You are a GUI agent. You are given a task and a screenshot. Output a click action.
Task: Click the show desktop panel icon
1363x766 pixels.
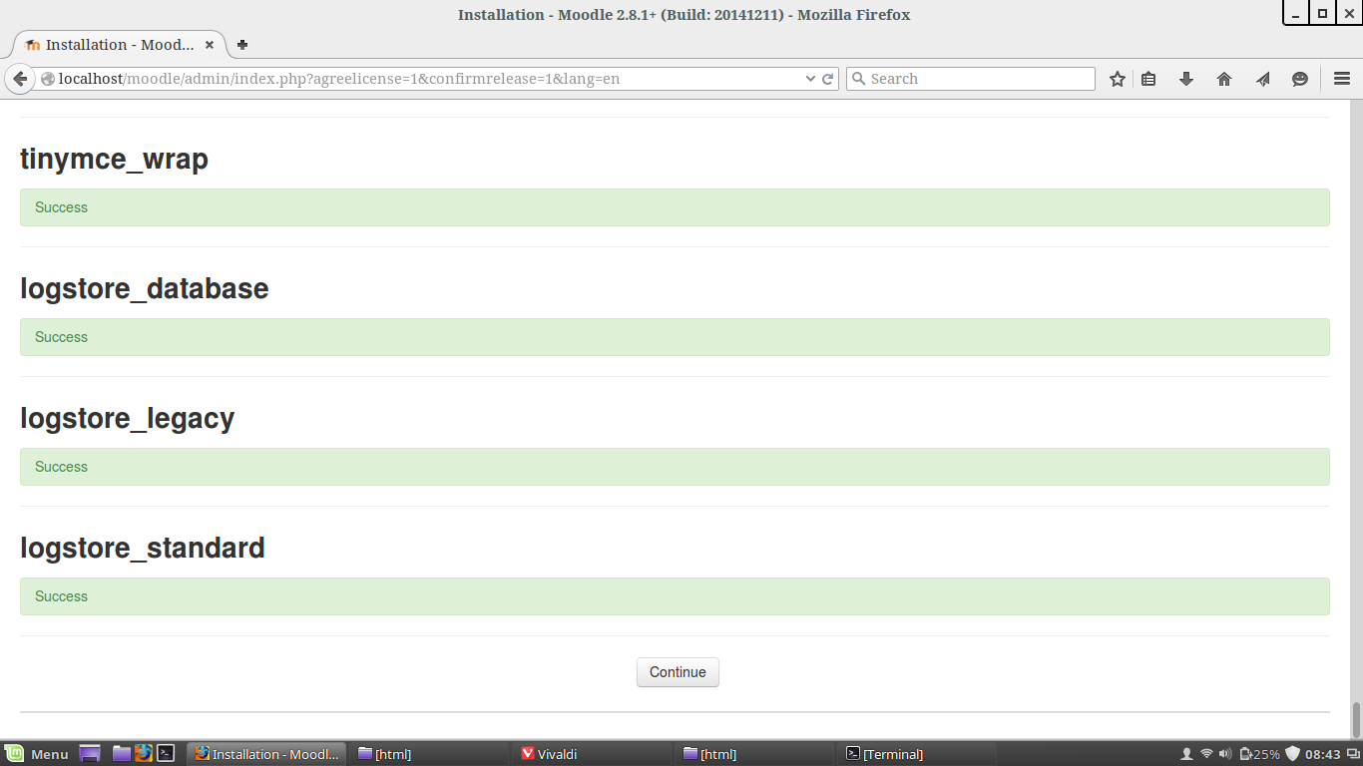(90, 754)
